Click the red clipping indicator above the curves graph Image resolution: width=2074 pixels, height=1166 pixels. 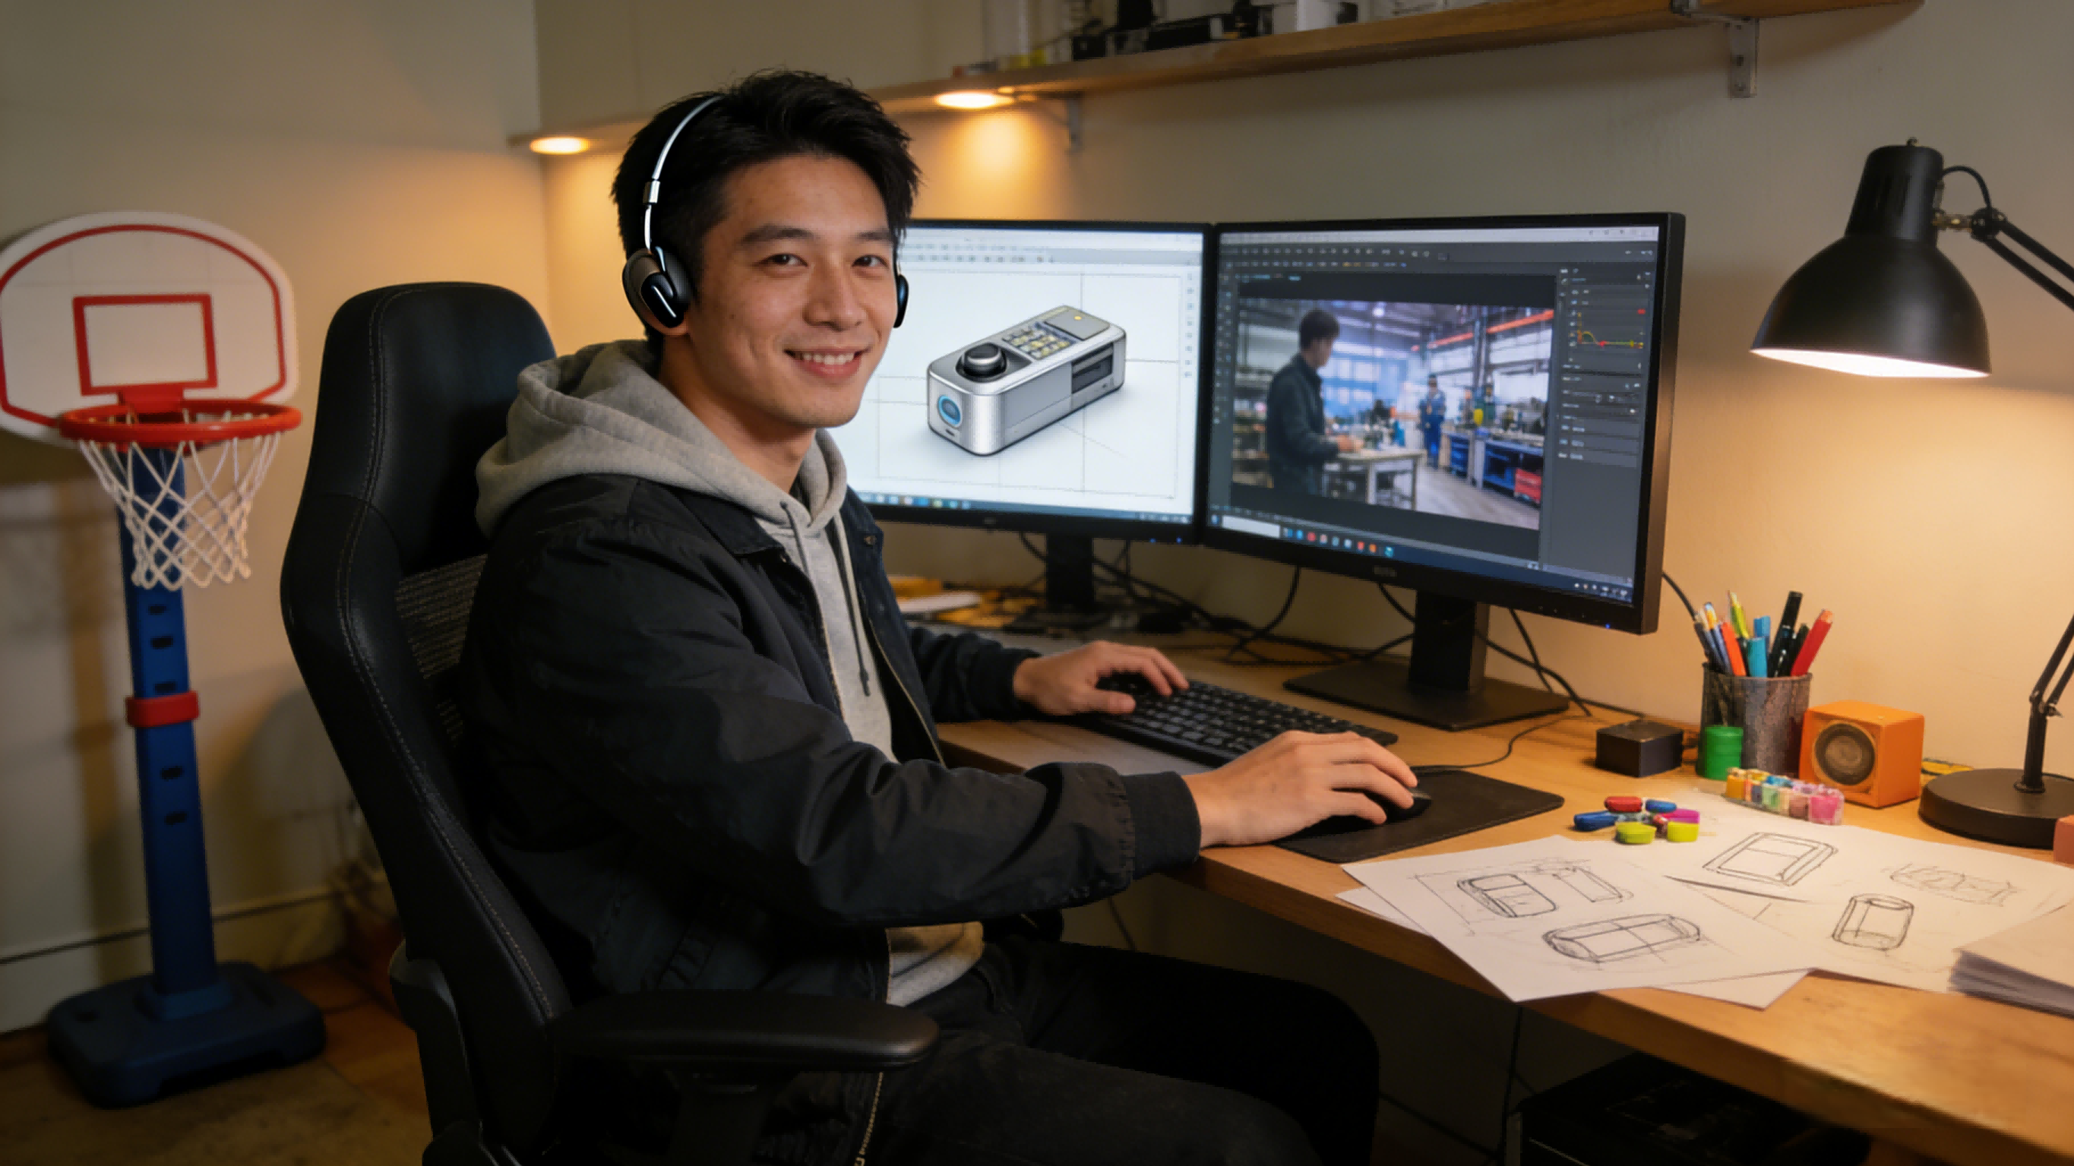[x=1642, y=311]
